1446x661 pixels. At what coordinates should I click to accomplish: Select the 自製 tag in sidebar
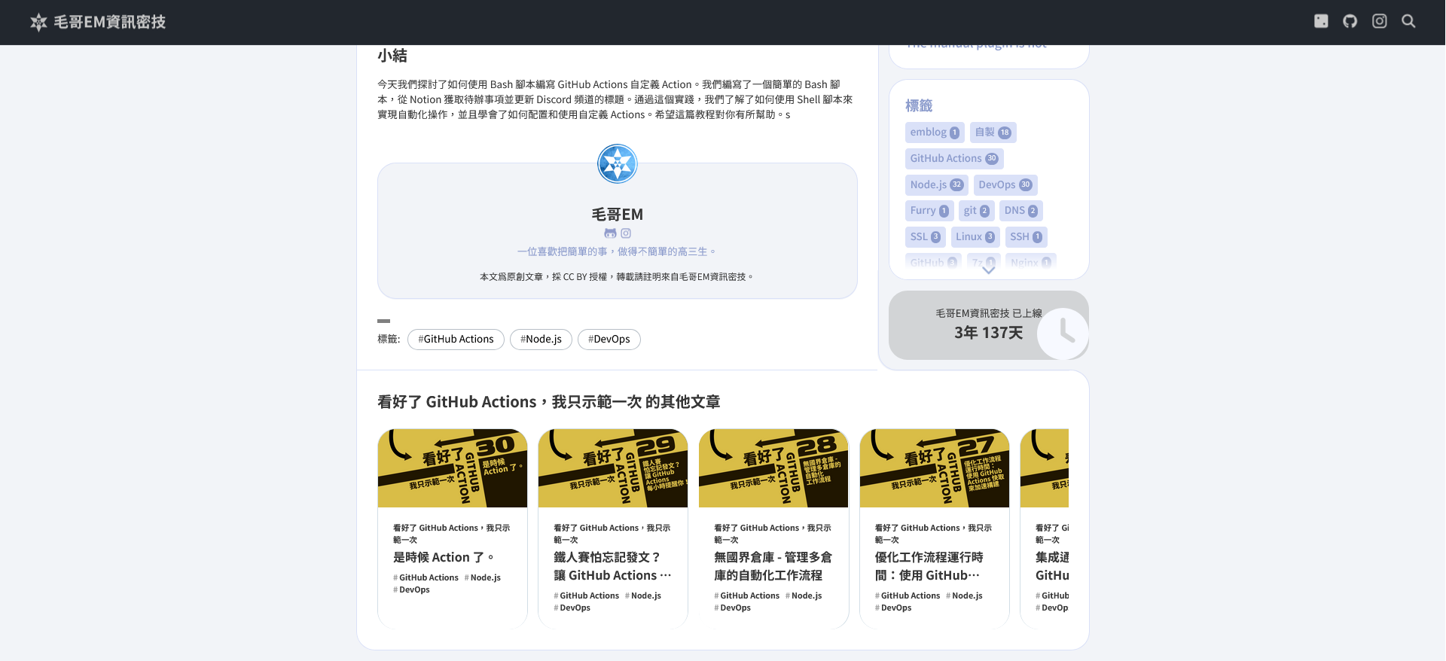tap(993, 133)
